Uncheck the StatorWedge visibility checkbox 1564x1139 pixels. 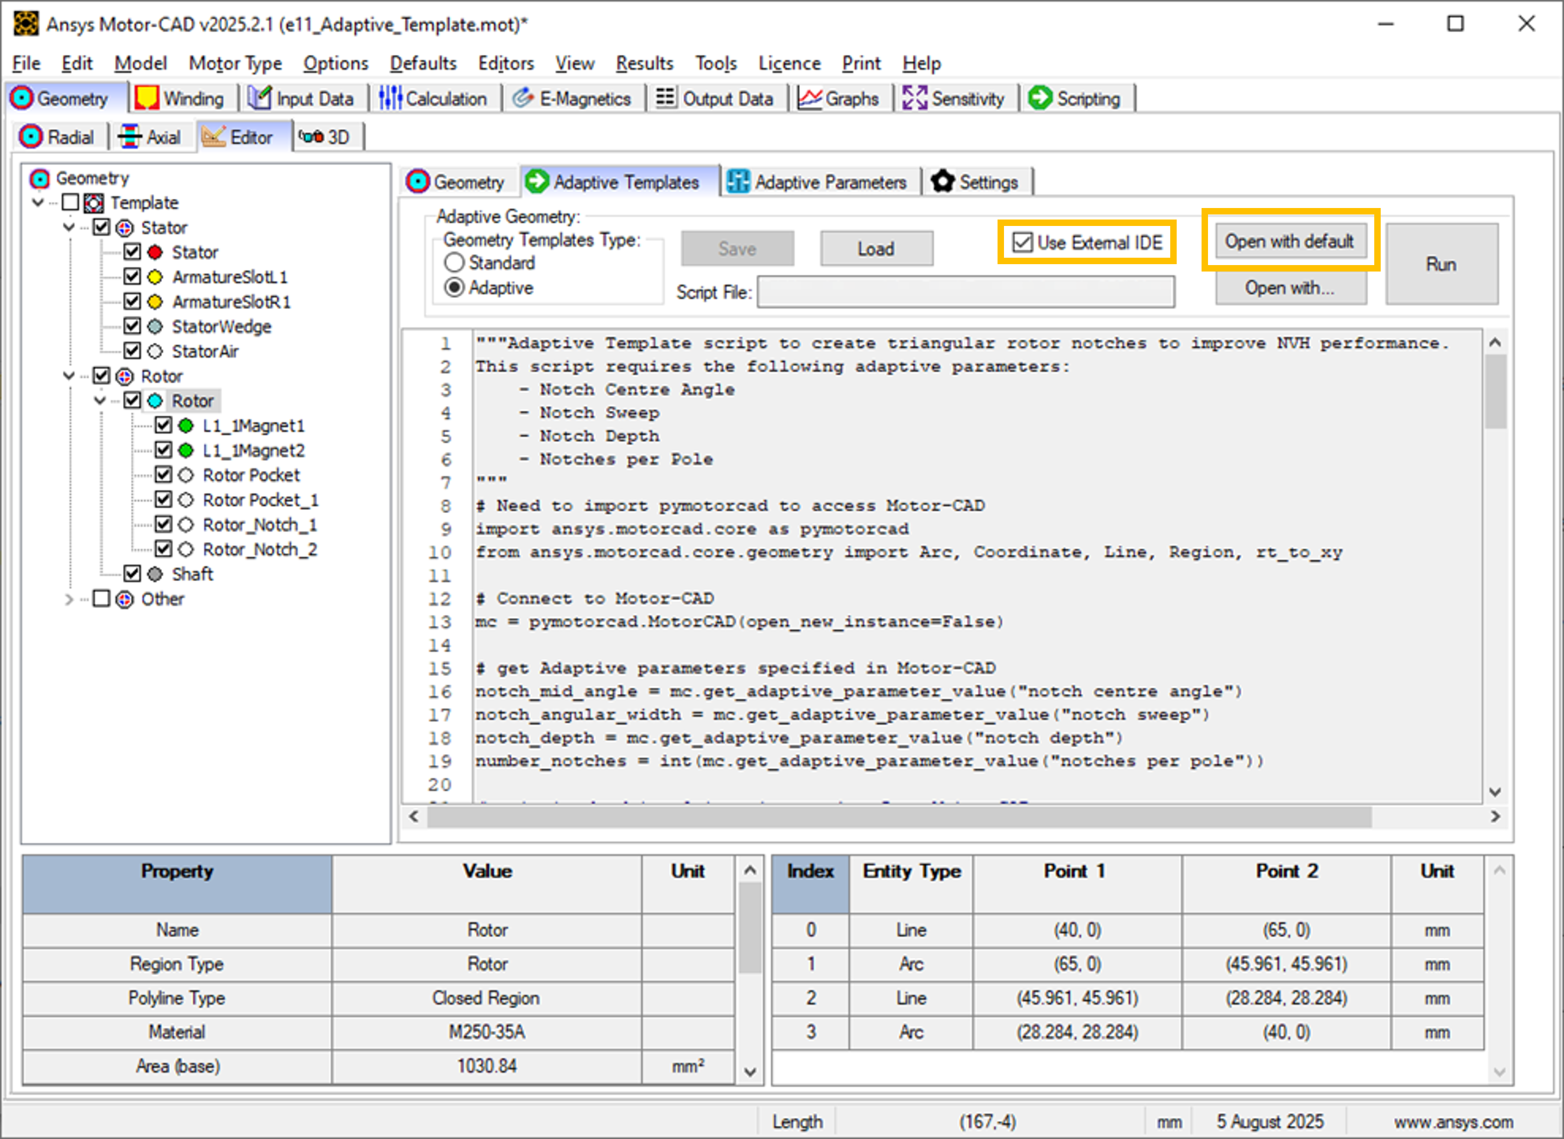pos(133,325)
